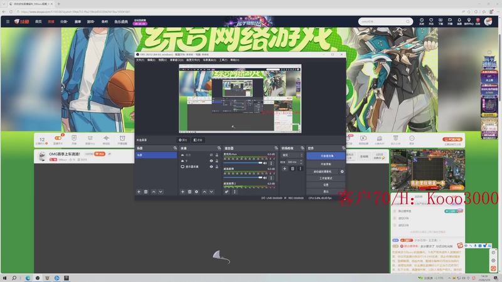This screenshot has width=502, height=282.
Task: Open virtual camera settings gear
Action: pos(342,172)
